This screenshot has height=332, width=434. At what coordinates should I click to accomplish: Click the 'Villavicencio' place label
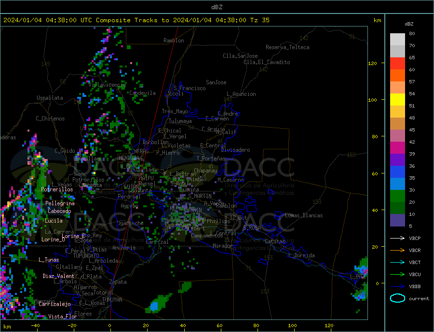(107, 85)
